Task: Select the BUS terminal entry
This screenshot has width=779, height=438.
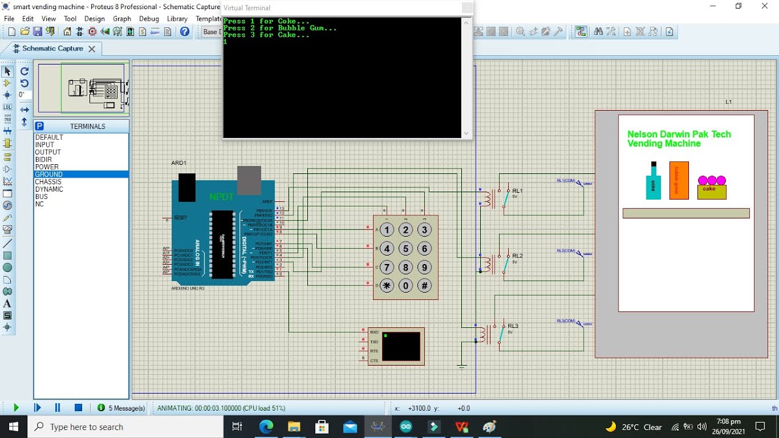Action: click(x=82, y=196)
